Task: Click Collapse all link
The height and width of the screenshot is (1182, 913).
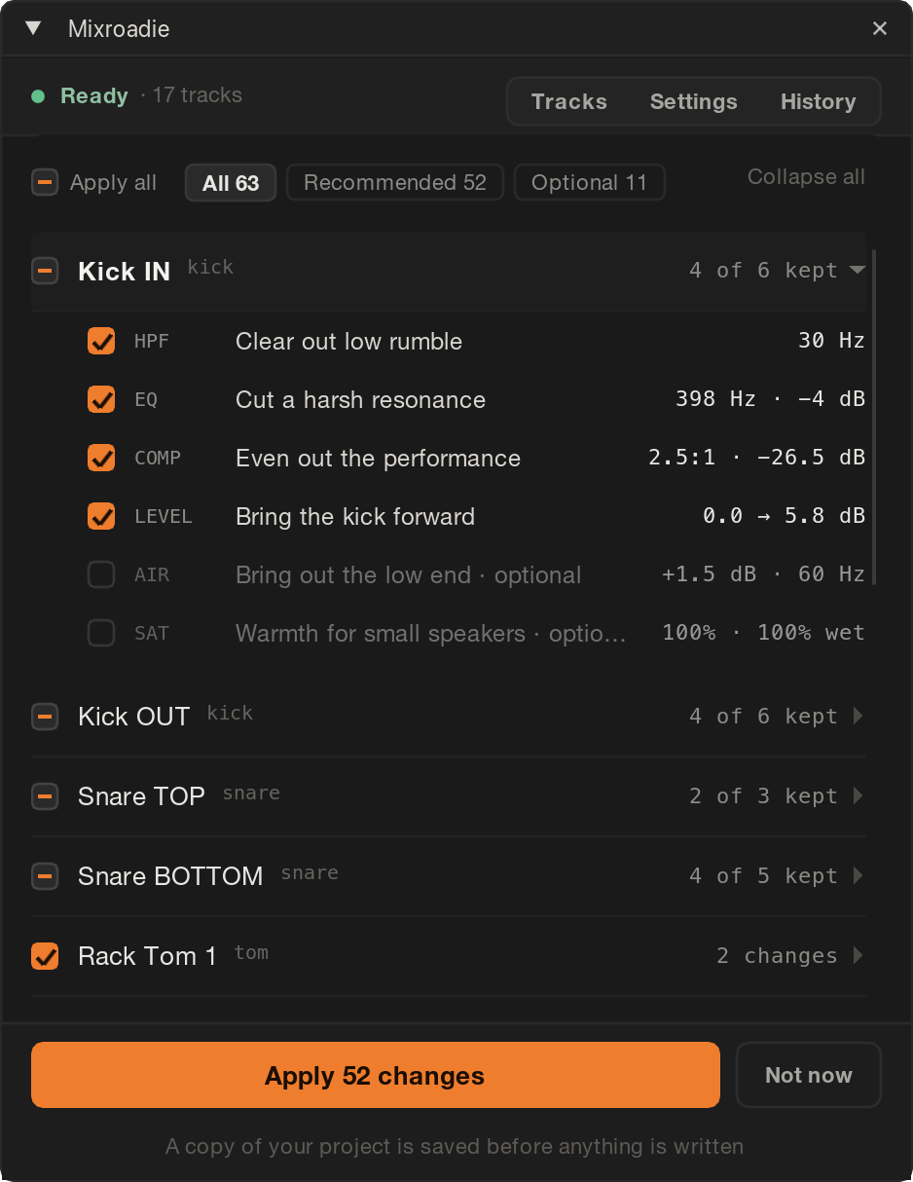Action: point(806,177)
